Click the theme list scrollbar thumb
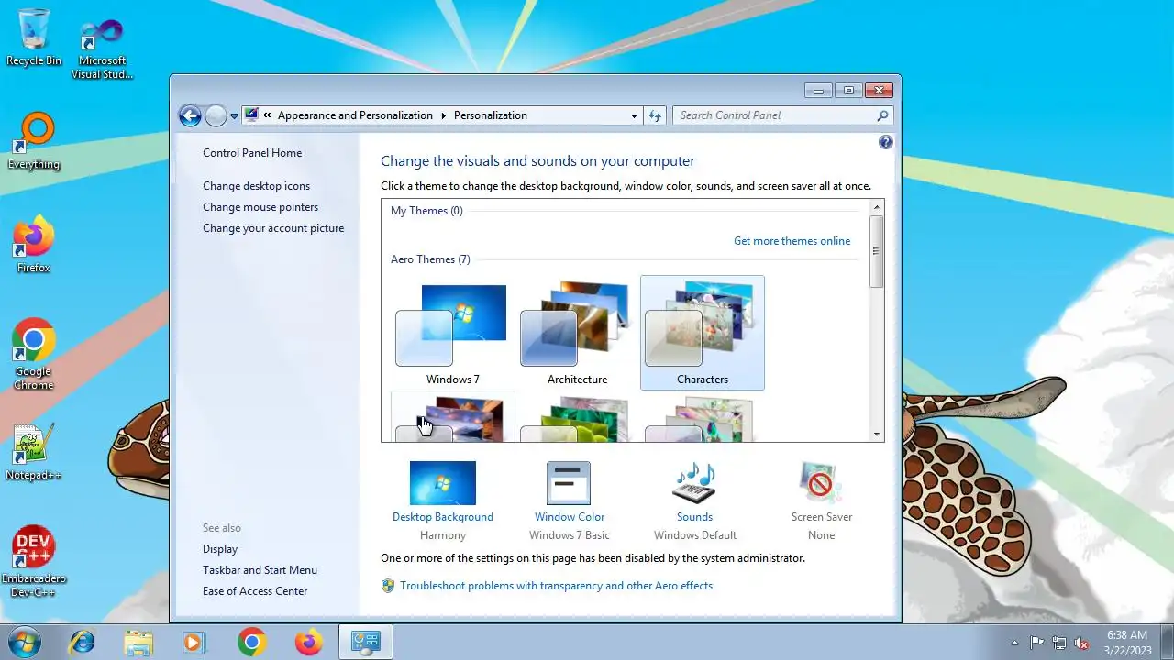 pos(877,252)
